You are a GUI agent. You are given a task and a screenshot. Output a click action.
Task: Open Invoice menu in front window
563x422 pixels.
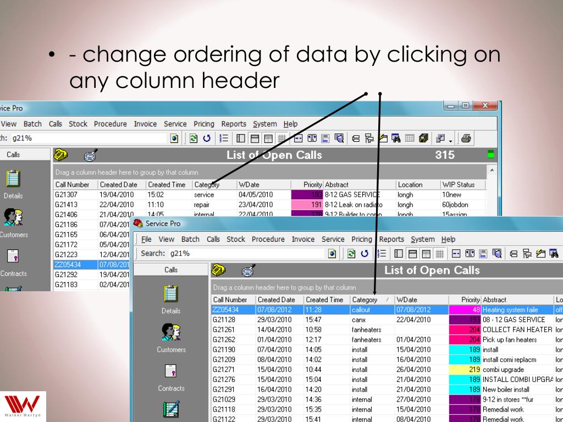[303, 240]
